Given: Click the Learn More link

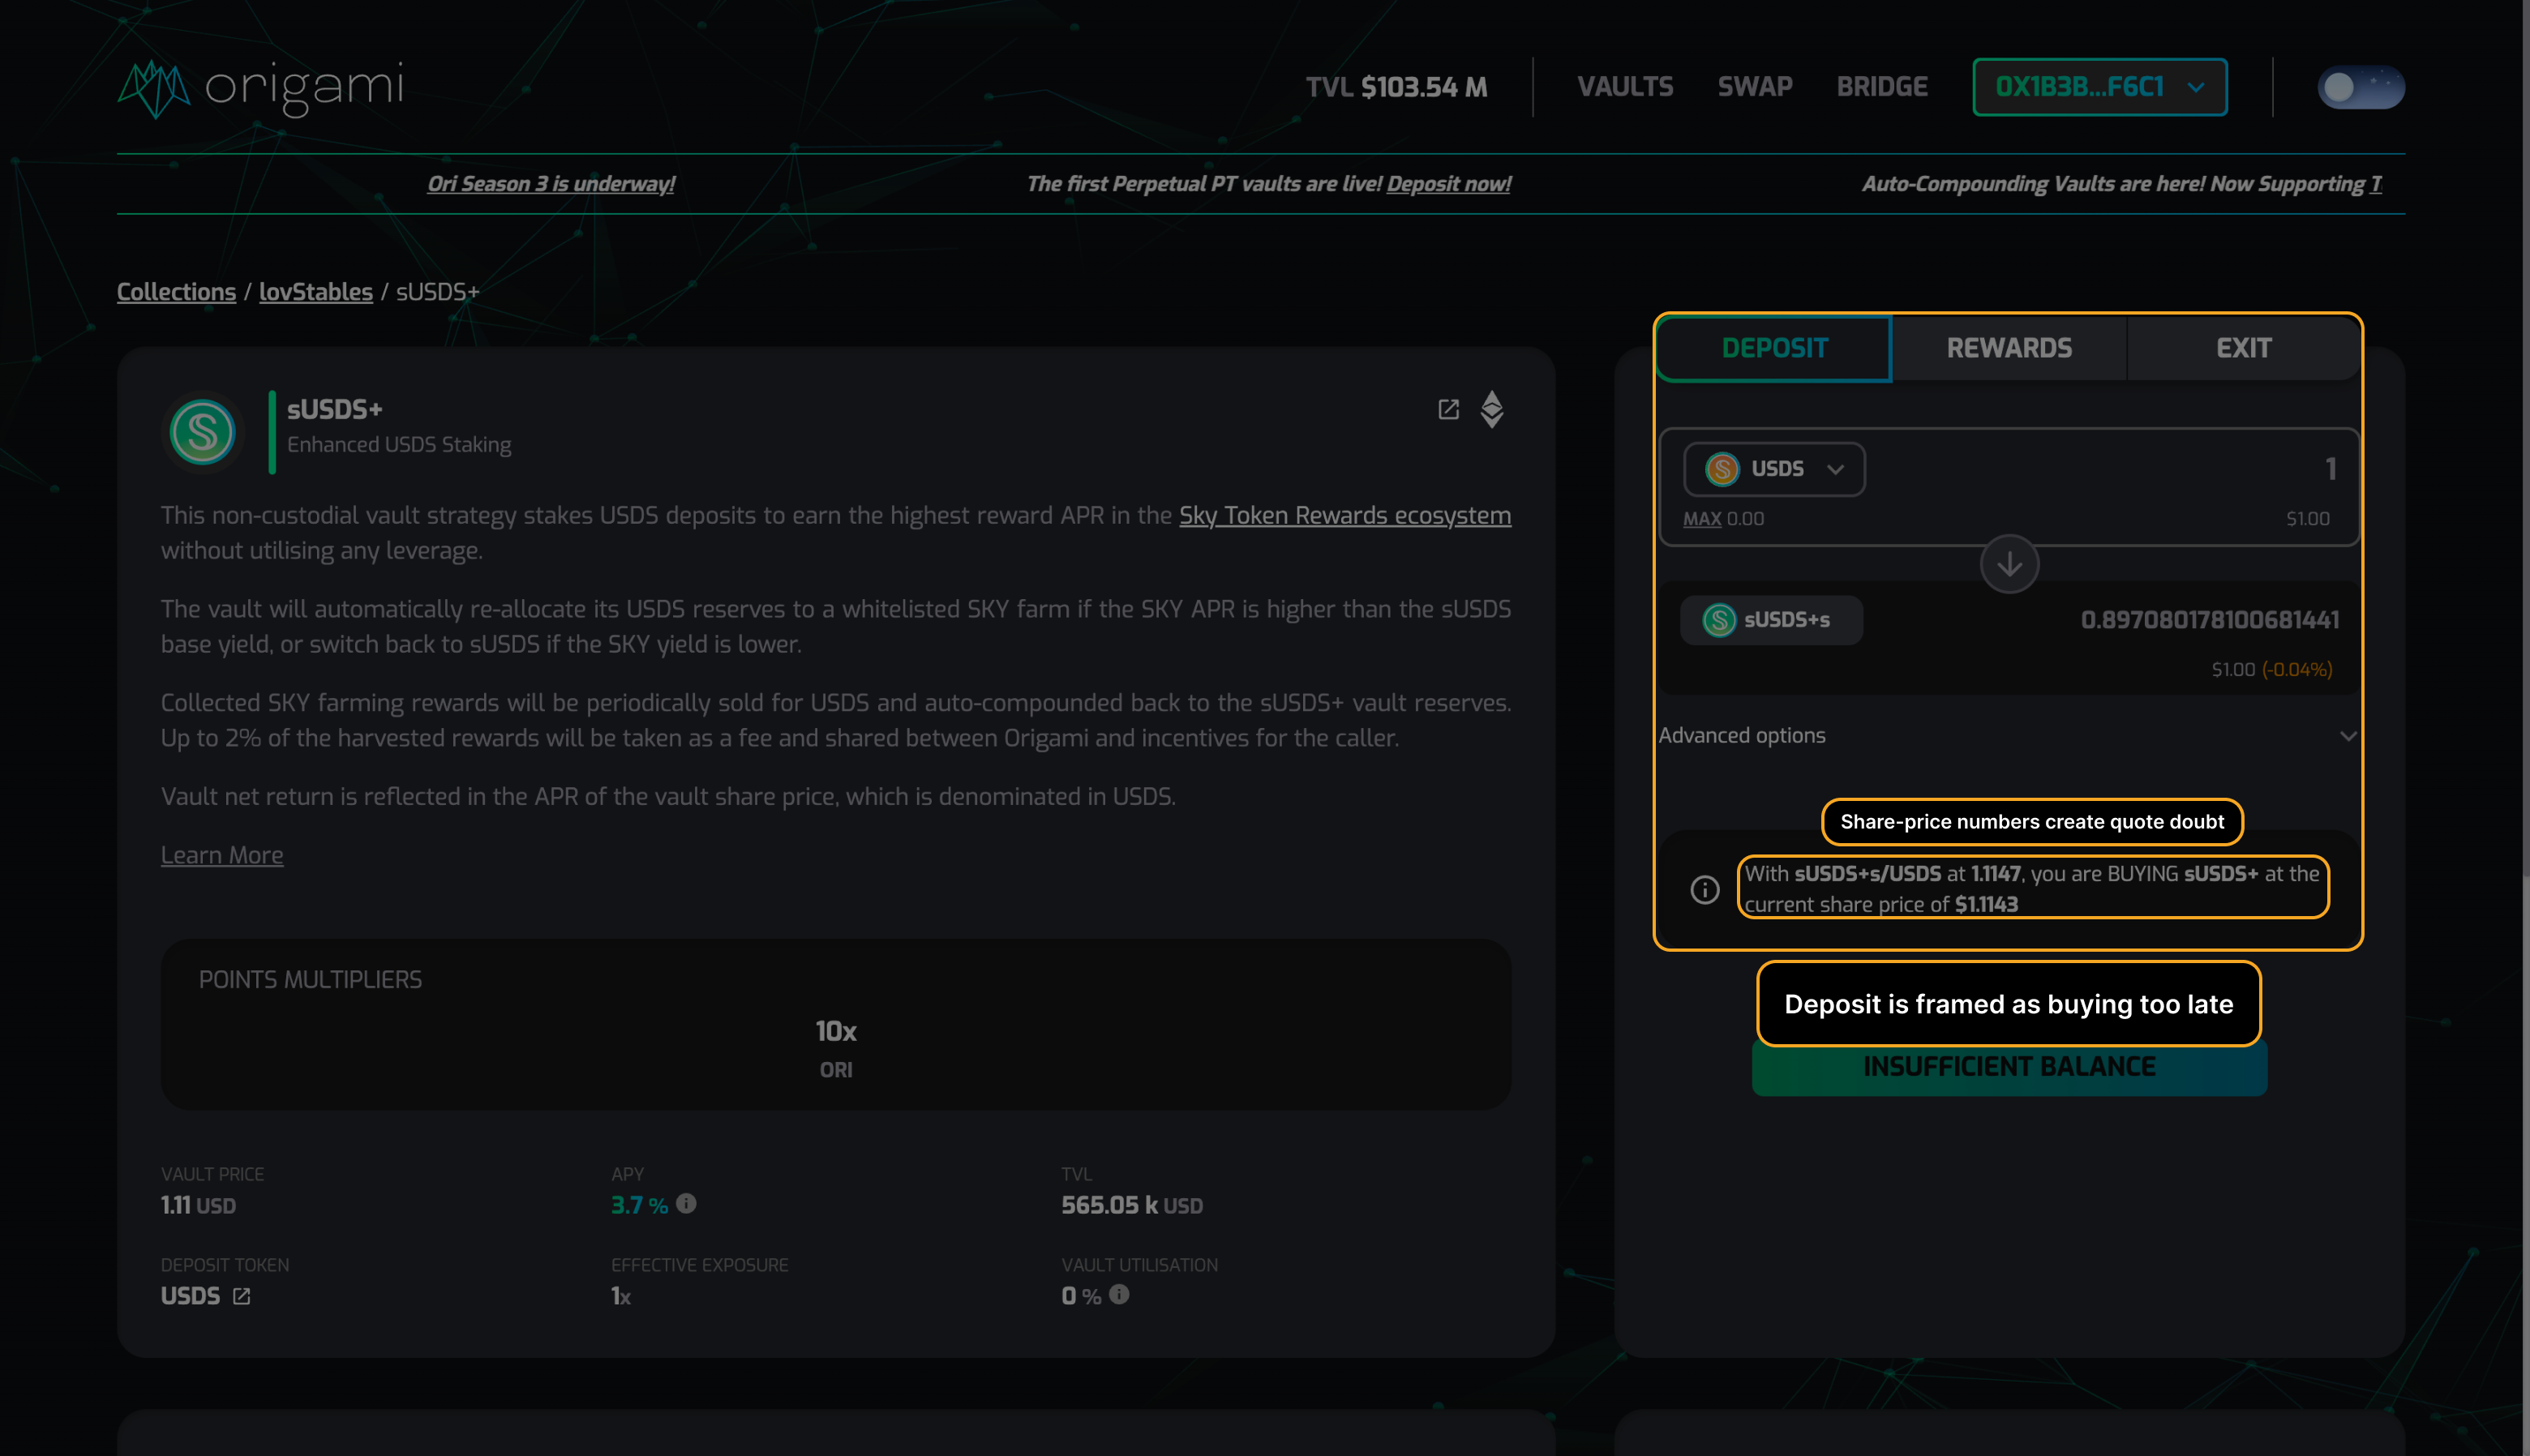Looking at the screenshot, I should click(222, 856).
